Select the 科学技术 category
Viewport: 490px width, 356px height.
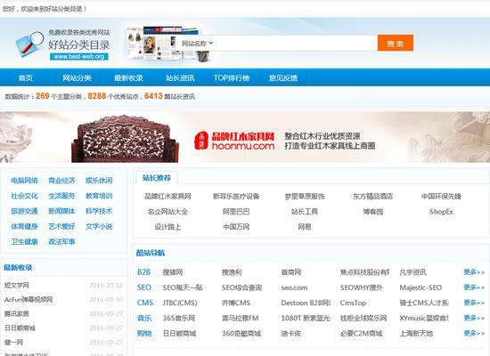(99, 211)
